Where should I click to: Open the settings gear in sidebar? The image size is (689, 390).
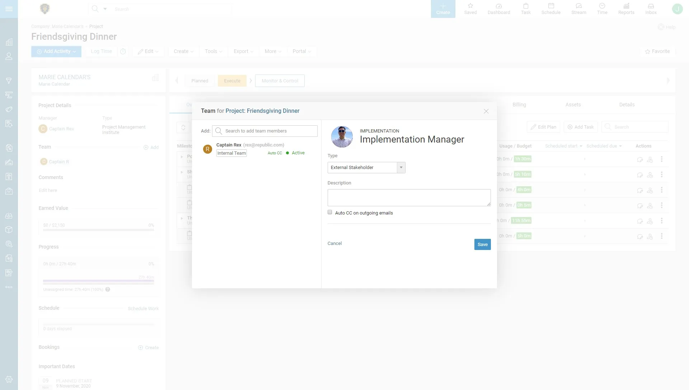pyautogui.click(x=9, y=379)
